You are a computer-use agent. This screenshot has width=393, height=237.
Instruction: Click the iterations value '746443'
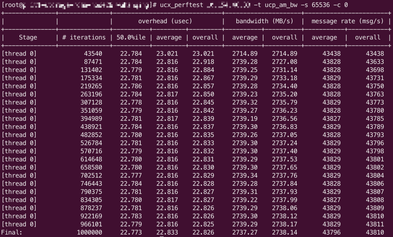tap(91, 184)
